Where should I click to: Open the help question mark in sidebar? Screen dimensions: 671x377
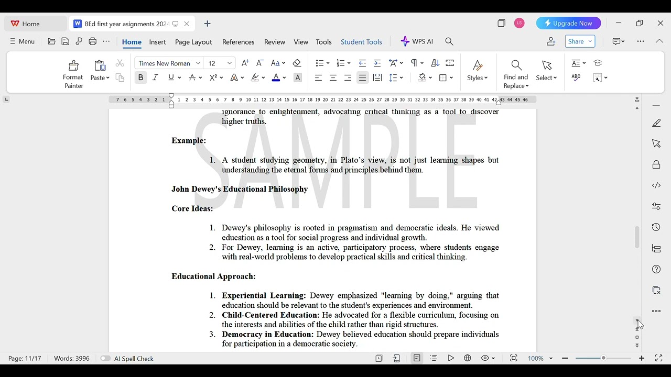656,269
